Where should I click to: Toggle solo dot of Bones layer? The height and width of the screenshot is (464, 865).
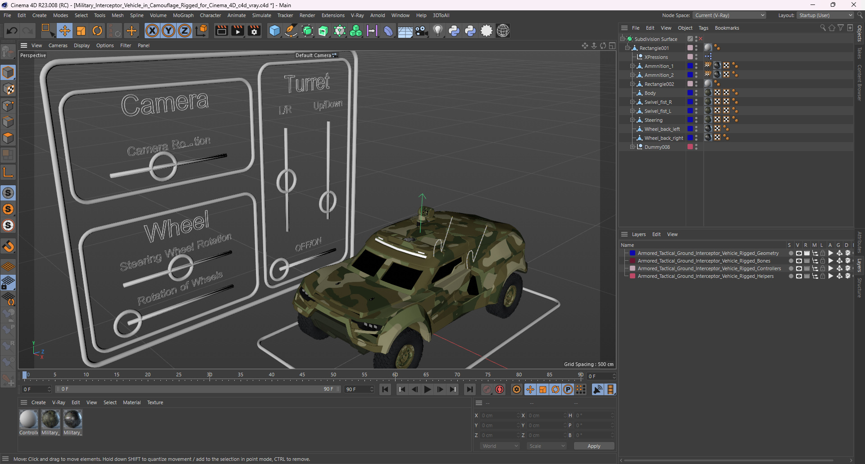pos(791,261)
